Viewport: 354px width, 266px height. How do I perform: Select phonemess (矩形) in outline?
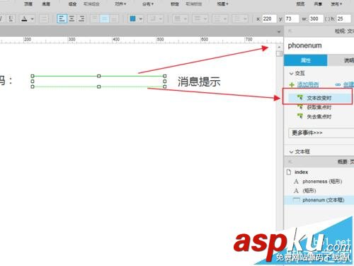tap(322, 182)
